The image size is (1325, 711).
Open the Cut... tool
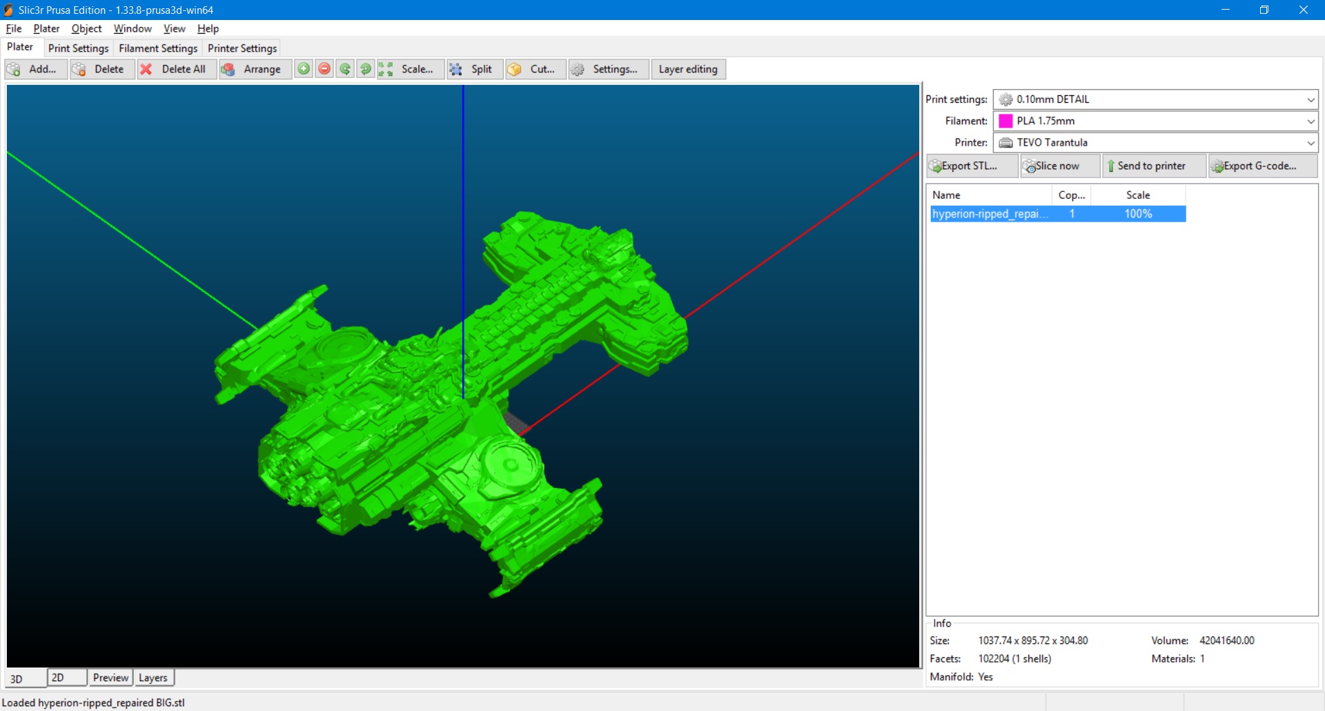[536, 69]
